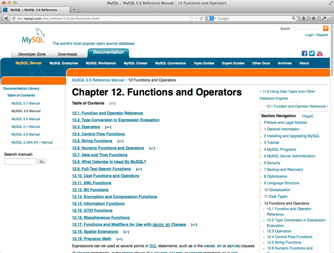Expand 12.18 Spatial Extensions subsections
The height and width of the screenshot is (253, 334).
point(126,232)
